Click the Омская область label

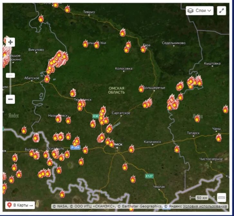pyautogui.click(x=117, y=90)
